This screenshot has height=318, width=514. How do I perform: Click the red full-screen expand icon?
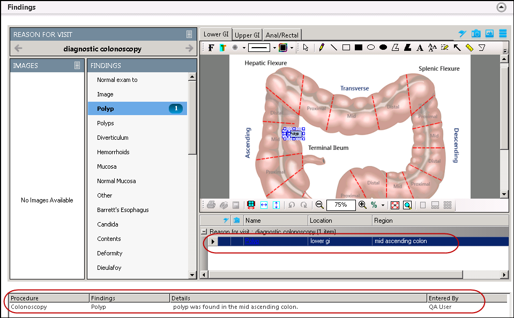click(395, 205)
